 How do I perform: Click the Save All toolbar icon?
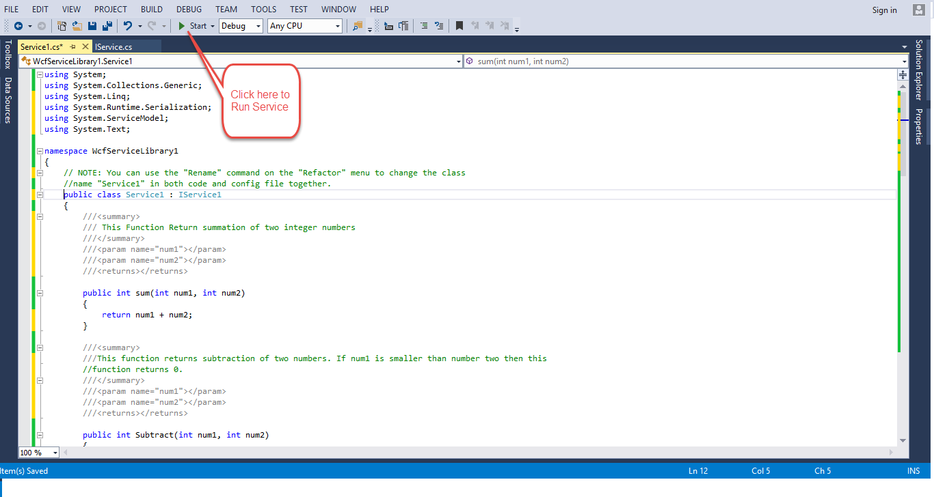[107, 26]
